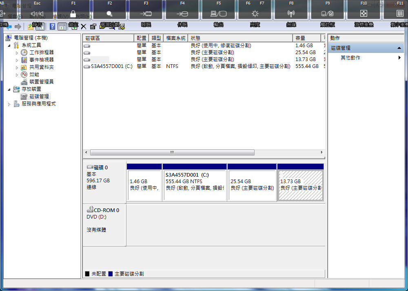Select the 555.44 GB NTFS (C:) partition block

pos(194,182)
